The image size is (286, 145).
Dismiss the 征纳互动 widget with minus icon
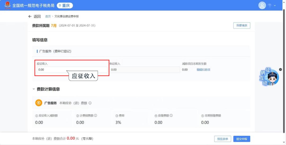(x=280, y=69)
